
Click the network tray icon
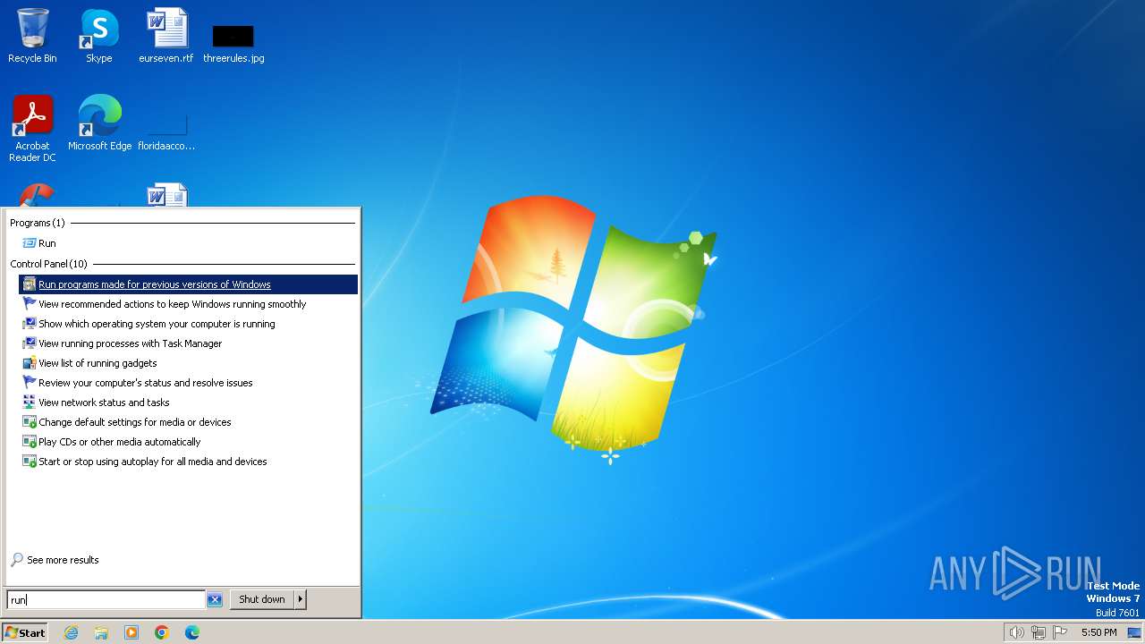click(1039, 632)
